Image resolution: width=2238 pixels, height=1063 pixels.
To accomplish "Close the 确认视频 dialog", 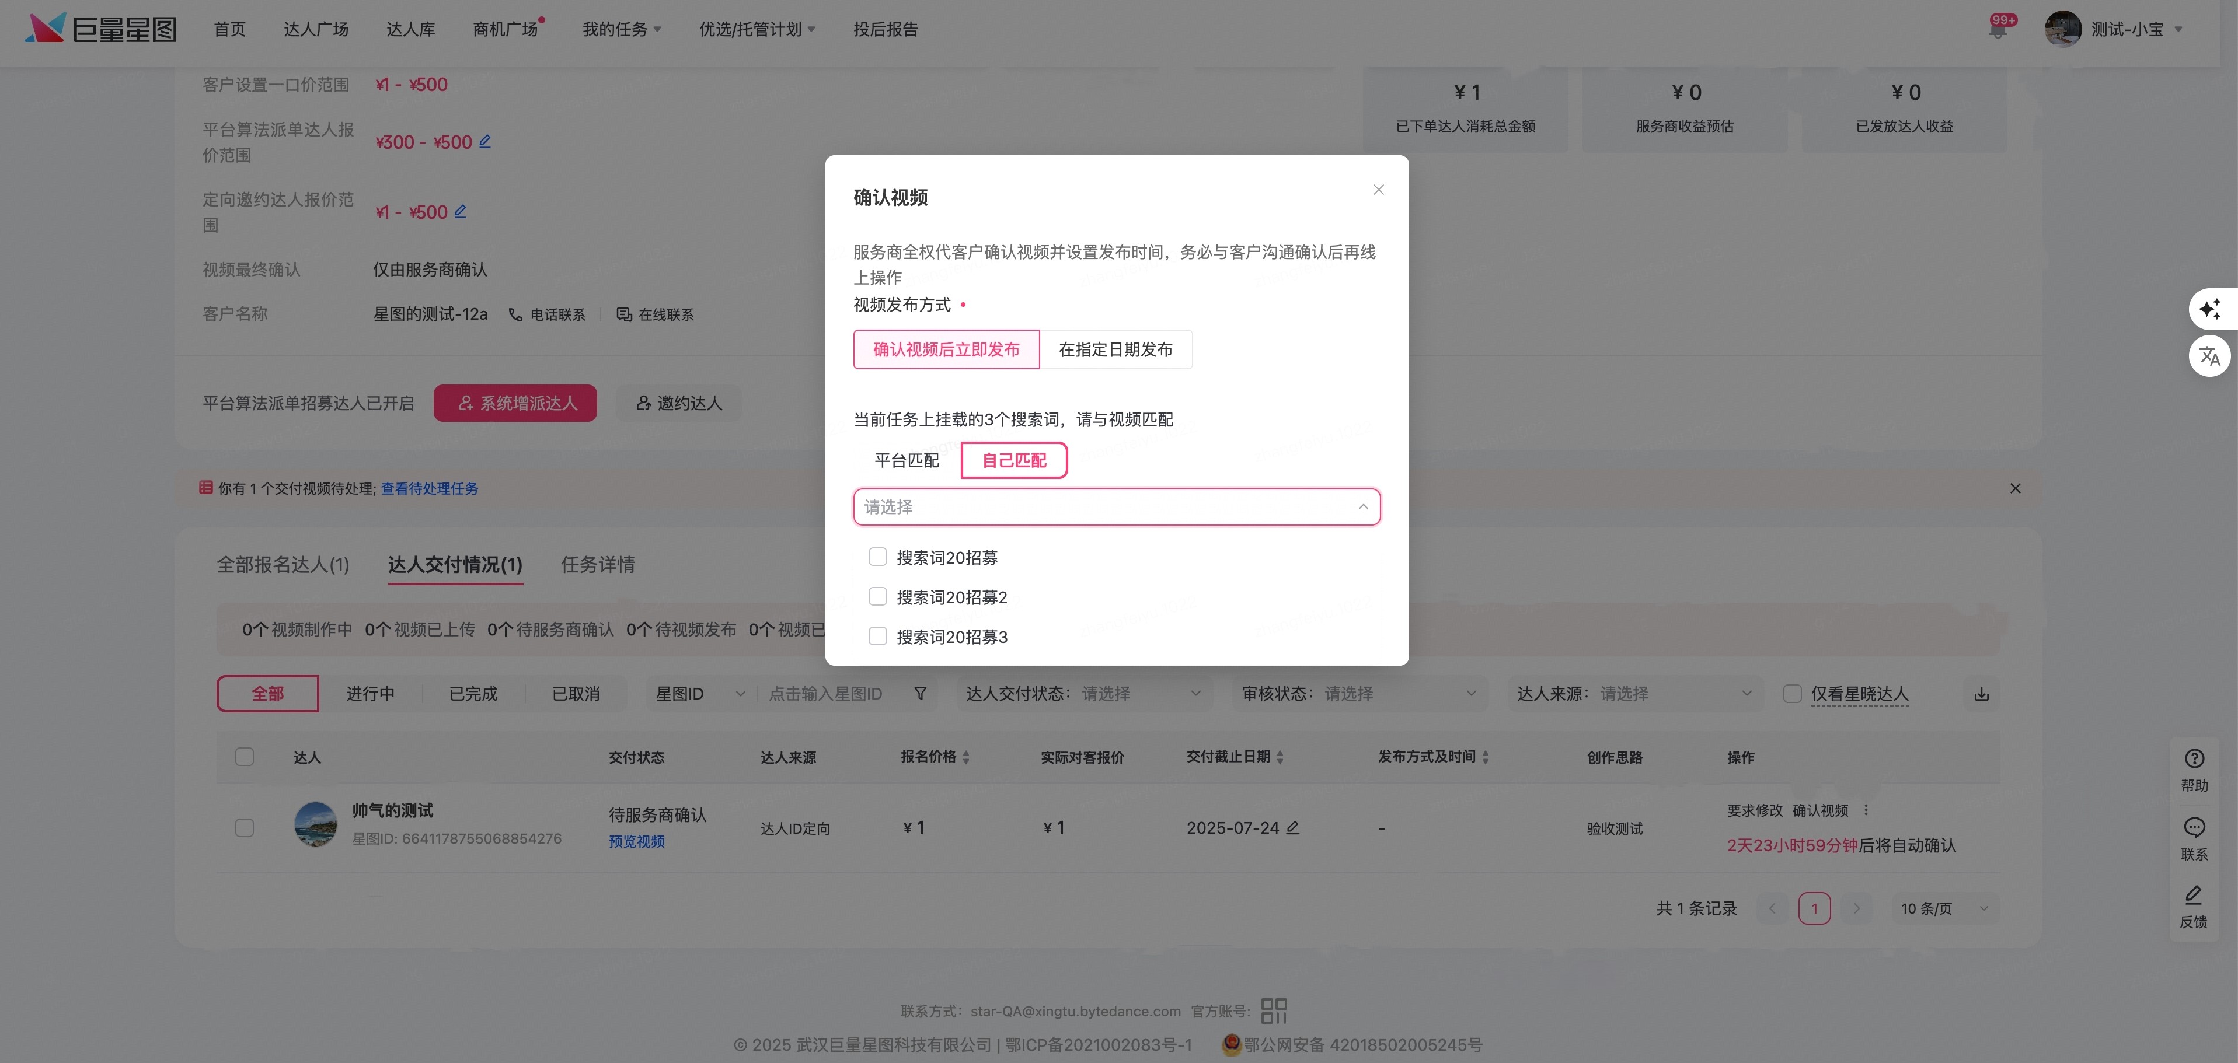I will 1378,190.
